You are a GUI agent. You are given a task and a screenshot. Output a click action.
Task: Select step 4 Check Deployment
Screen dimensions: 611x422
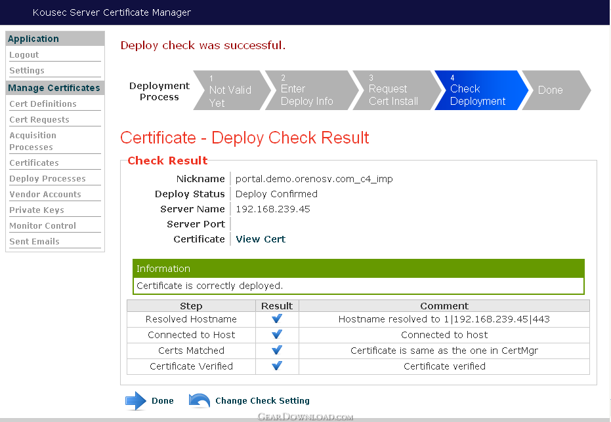pos(481,90)
